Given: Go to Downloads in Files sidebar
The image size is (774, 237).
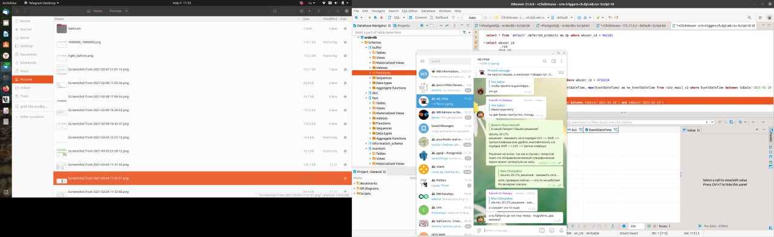Looking at the screenshot, I should pyautogui.click(x=28, y=62).
